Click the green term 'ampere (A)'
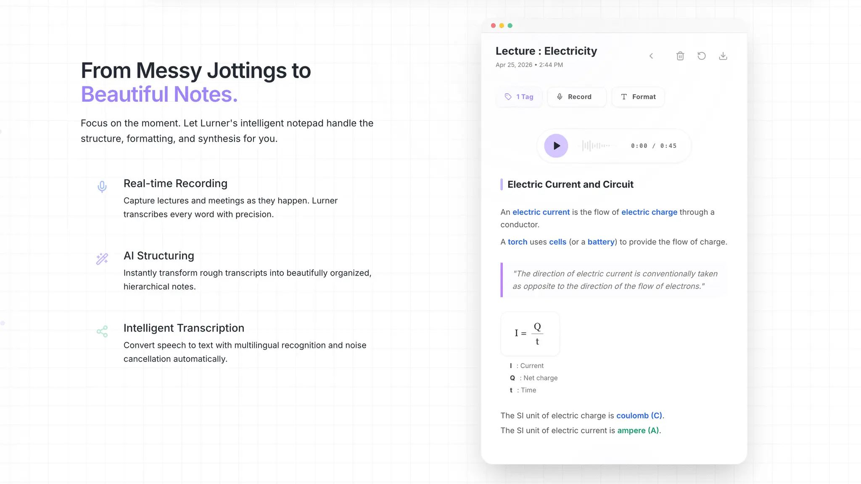The image size is (861, 484). click(638, 431)
